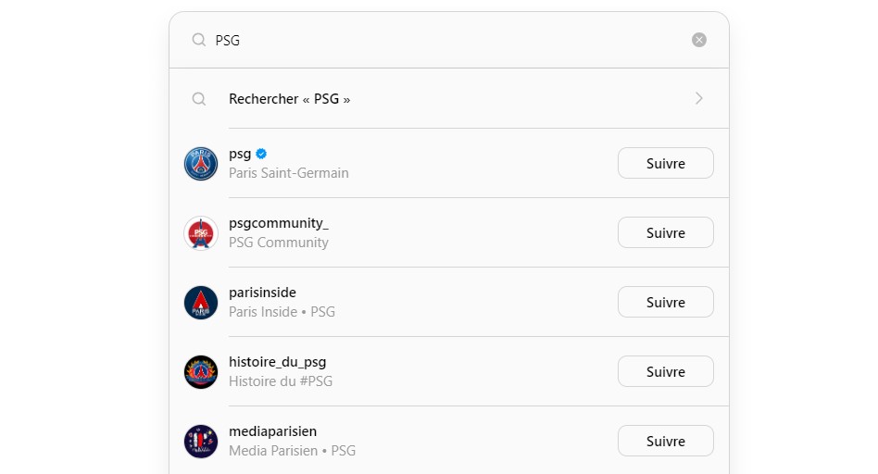Open the histoire_du_psg avatar icon
The height and width of the screenshot is (474, 878).
[201, 371]
